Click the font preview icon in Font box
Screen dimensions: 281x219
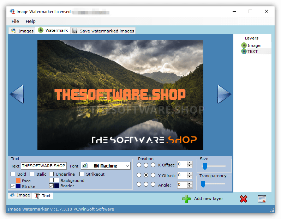pos(85,166)
